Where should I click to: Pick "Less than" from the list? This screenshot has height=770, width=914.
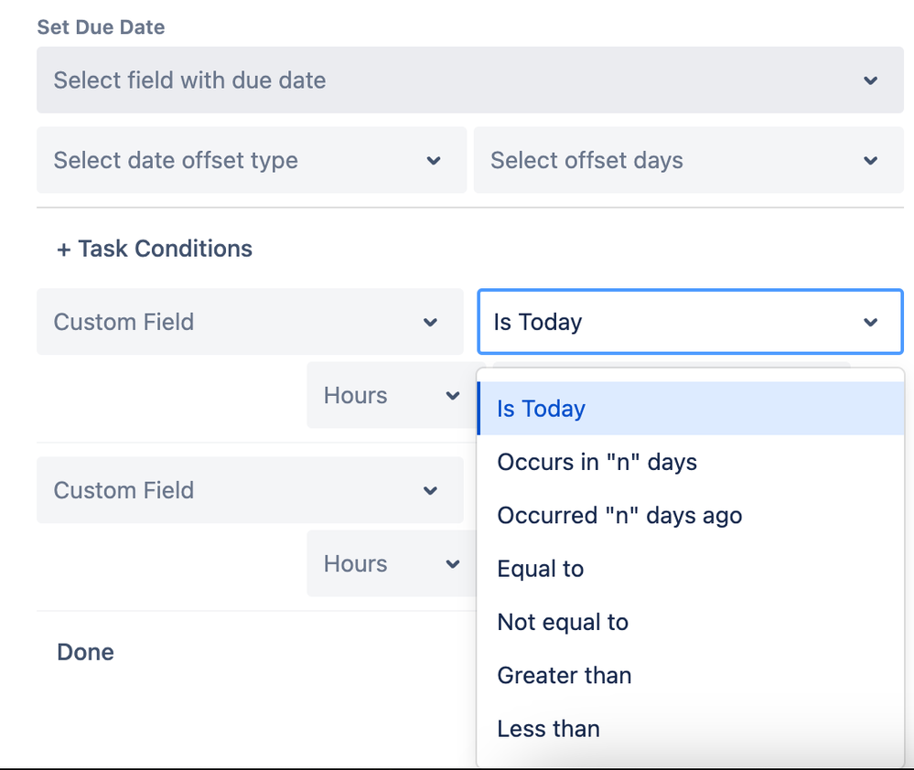[x=548, y=729]
